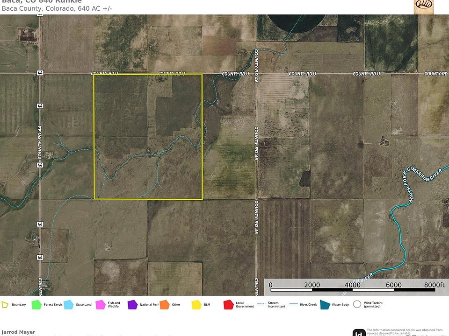This screenshot has height=336, width=449.
Task: Click the River/Creek line legend symbol
Action: click(x=294, y=304)
